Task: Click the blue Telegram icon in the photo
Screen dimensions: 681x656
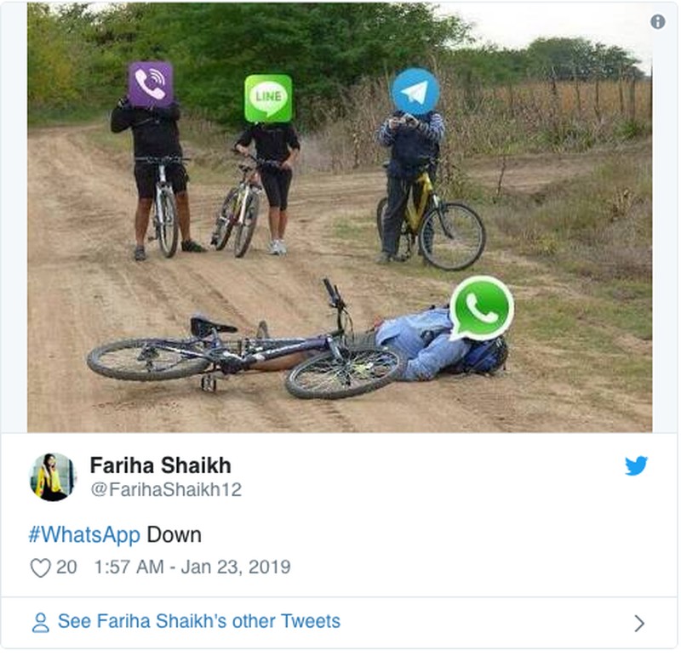Action: (415, 91)
